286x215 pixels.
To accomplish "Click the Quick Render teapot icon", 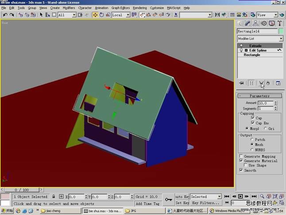I will 282,15.
